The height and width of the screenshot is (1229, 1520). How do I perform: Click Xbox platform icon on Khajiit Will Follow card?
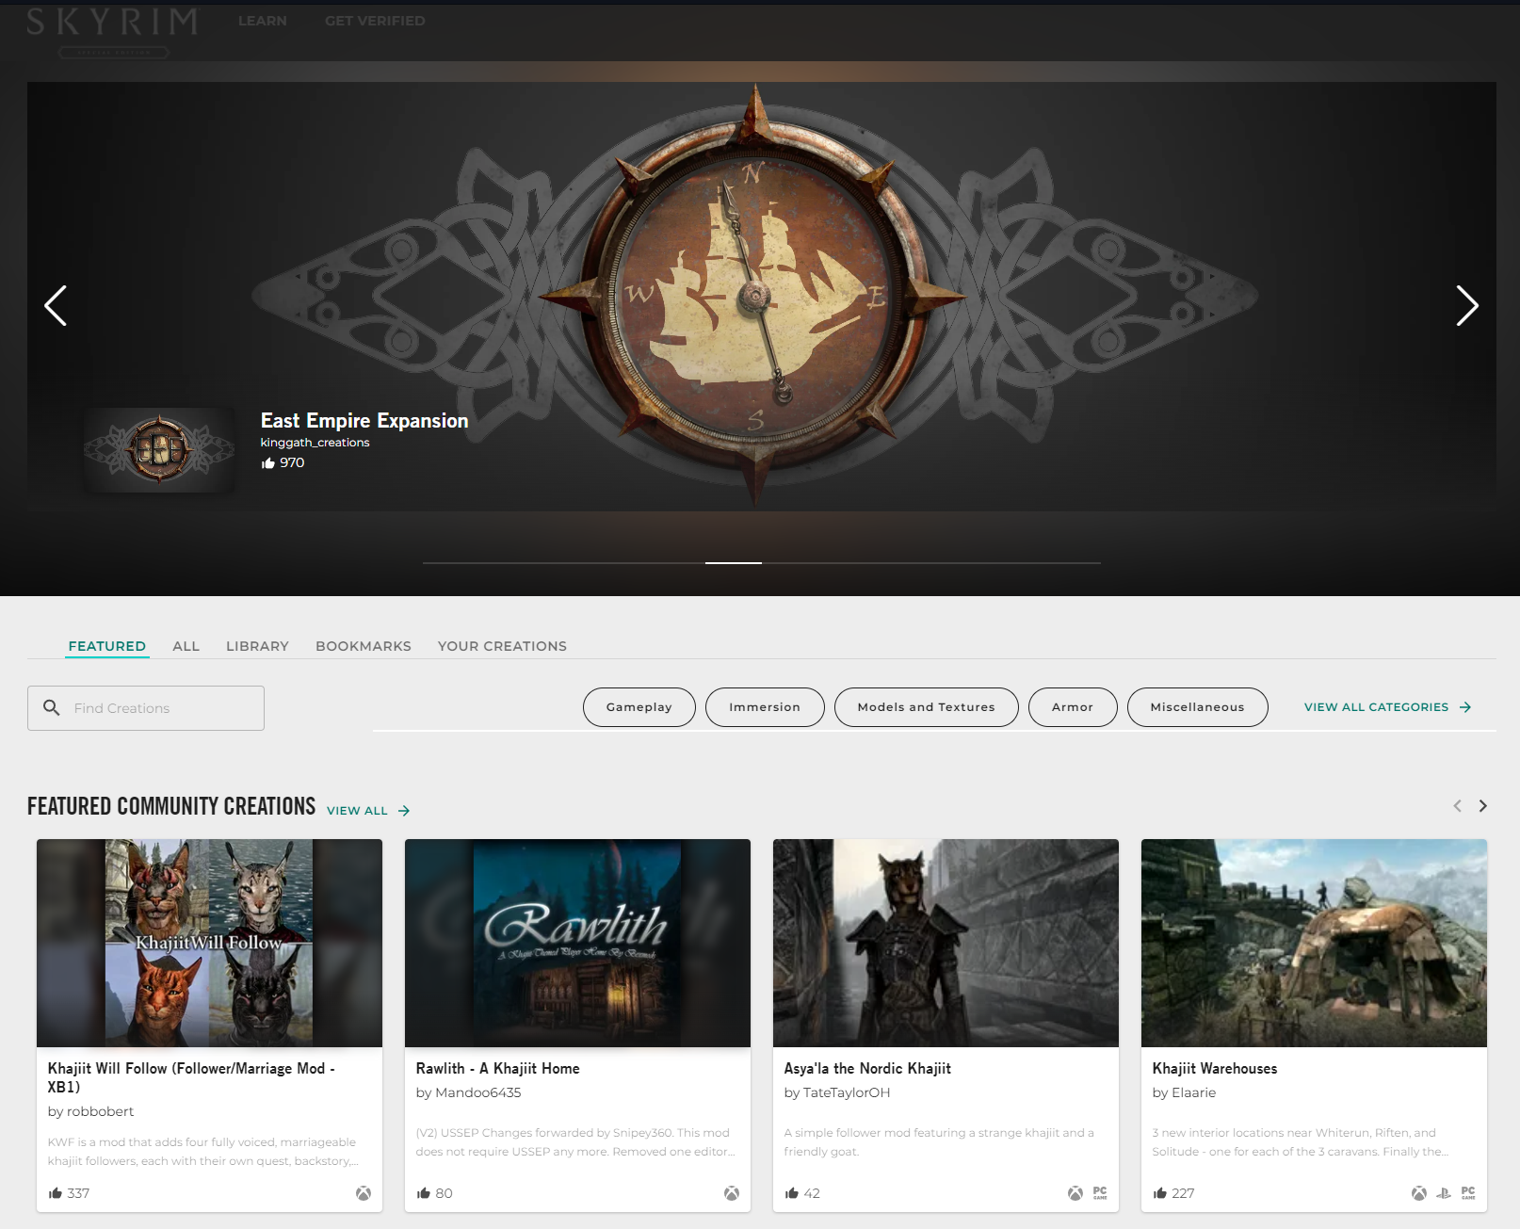coord(364,1193)
